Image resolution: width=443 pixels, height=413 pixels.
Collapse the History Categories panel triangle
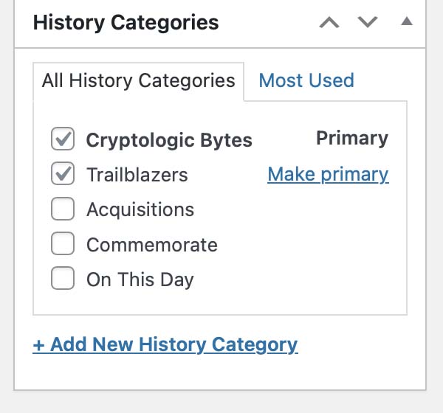tap(406, 21)
